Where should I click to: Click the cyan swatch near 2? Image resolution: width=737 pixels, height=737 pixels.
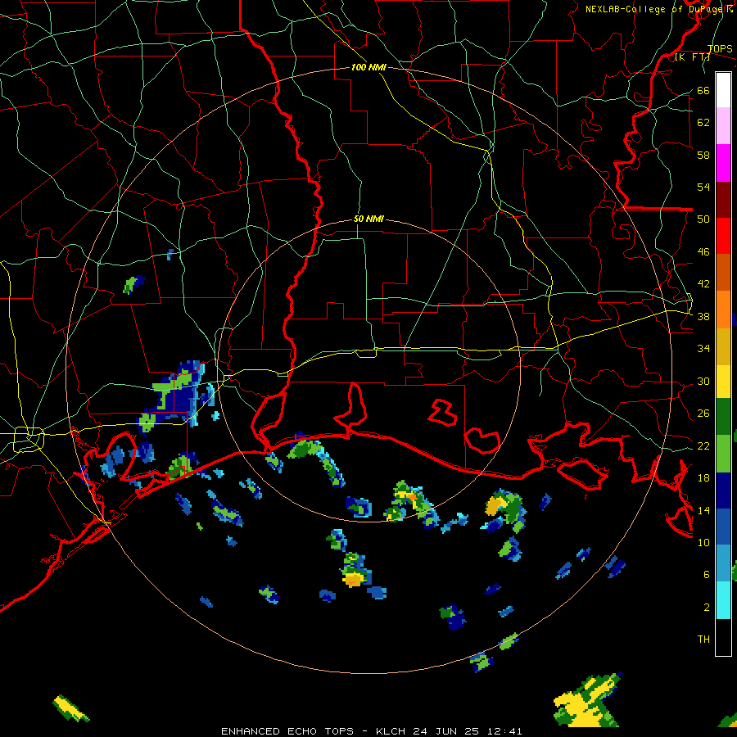pos(723,600)
